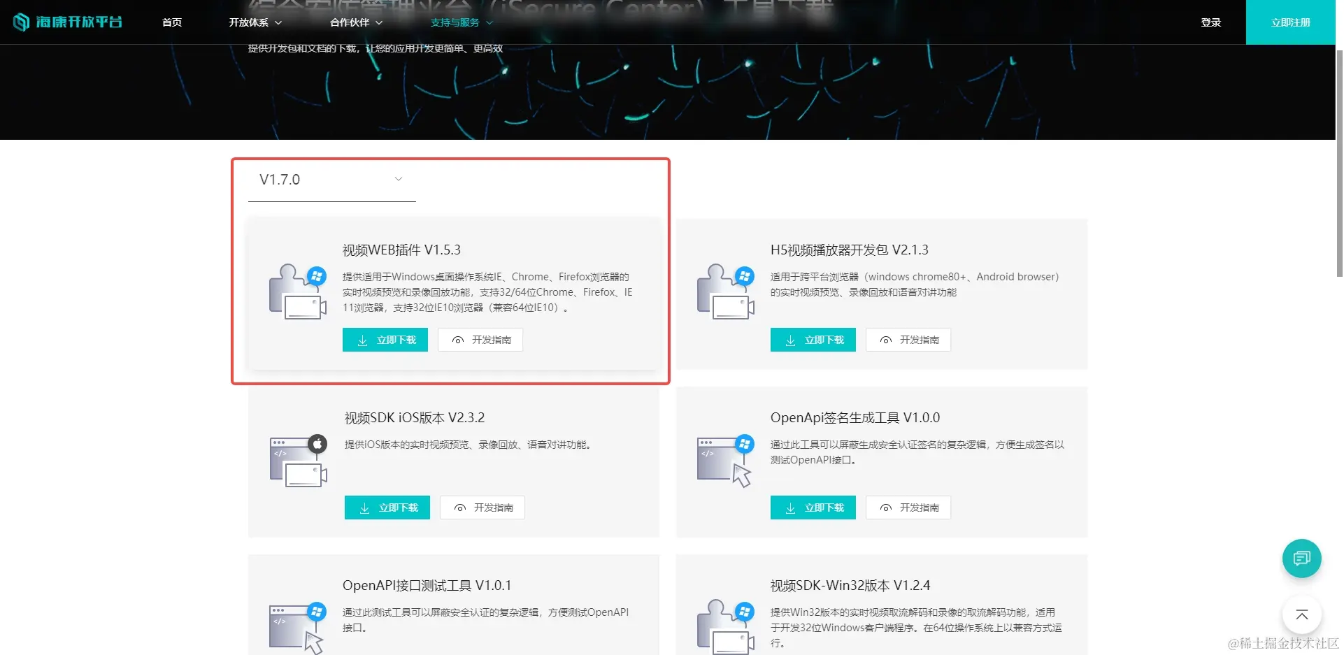Download OpenApi签名生成工具 V1.0.0
Screen dimensions: 1344x655
(x=813, y=508)
